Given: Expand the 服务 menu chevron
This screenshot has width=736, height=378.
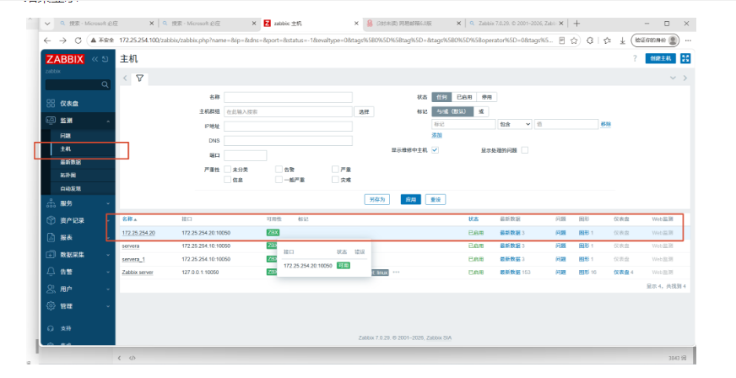Looking at the screenshot, I should point(108,203).
